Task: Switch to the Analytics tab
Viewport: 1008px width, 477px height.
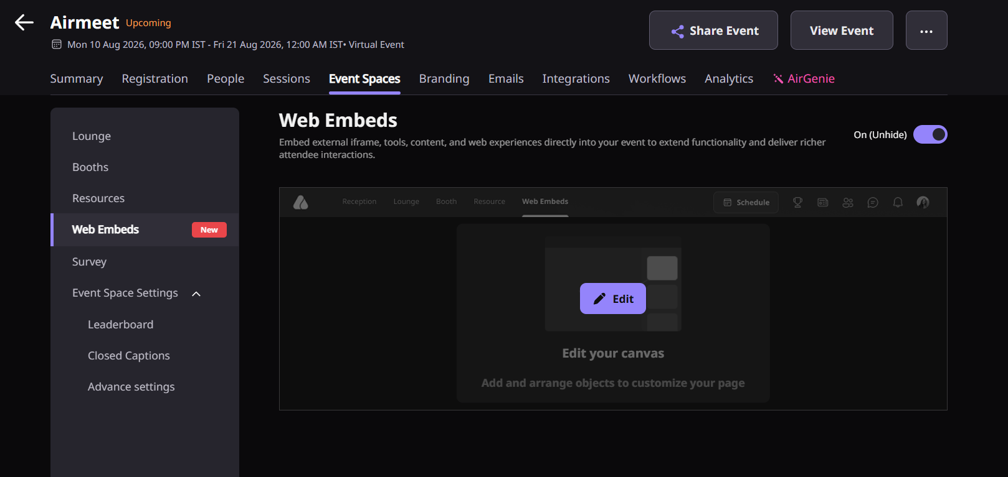Action: coord(729,79)
